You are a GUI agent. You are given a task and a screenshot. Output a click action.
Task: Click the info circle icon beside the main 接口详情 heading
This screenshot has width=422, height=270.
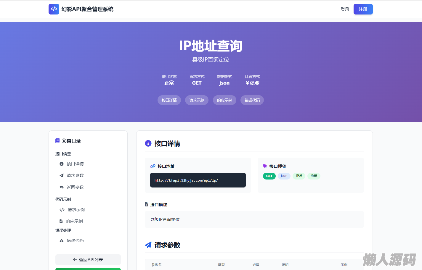[148, 143]
